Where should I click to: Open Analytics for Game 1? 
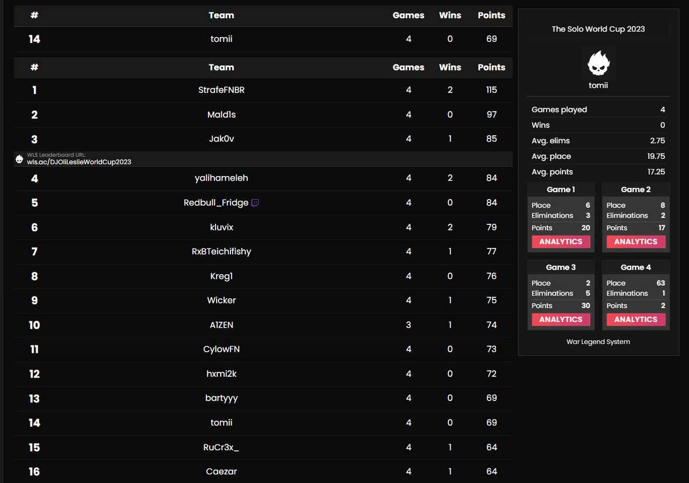point(560,241)
